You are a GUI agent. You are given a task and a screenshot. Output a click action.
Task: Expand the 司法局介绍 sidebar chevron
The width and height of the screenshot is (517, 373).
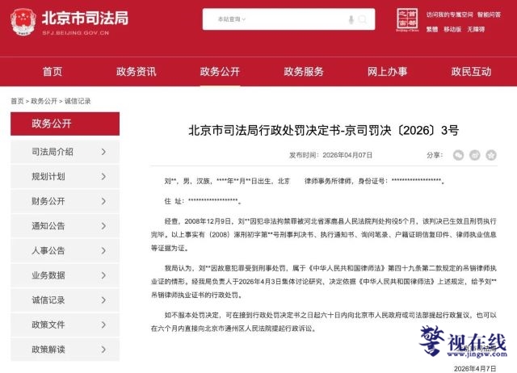point(103,152)
